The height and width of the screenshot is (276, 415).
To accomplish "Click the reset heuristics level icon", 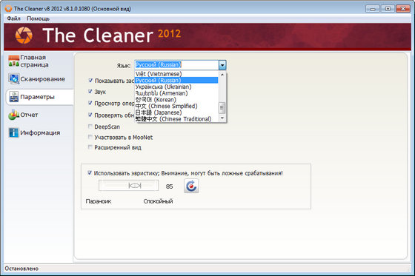I will [191, 186].
